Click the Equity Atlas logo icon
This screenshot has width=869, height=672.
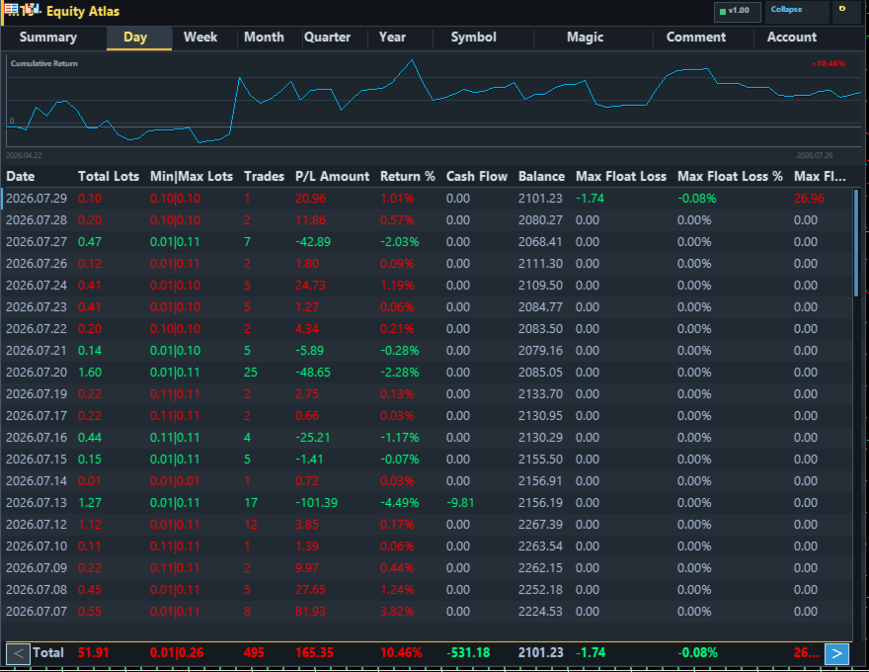coord(22,10)
